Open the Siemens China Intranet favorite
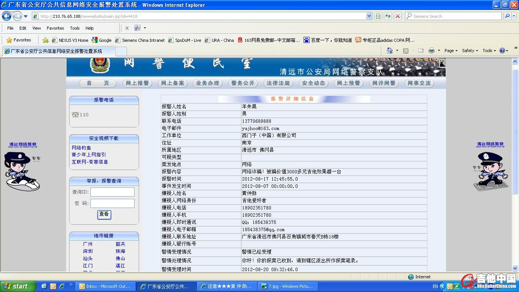 pos(140,40)
